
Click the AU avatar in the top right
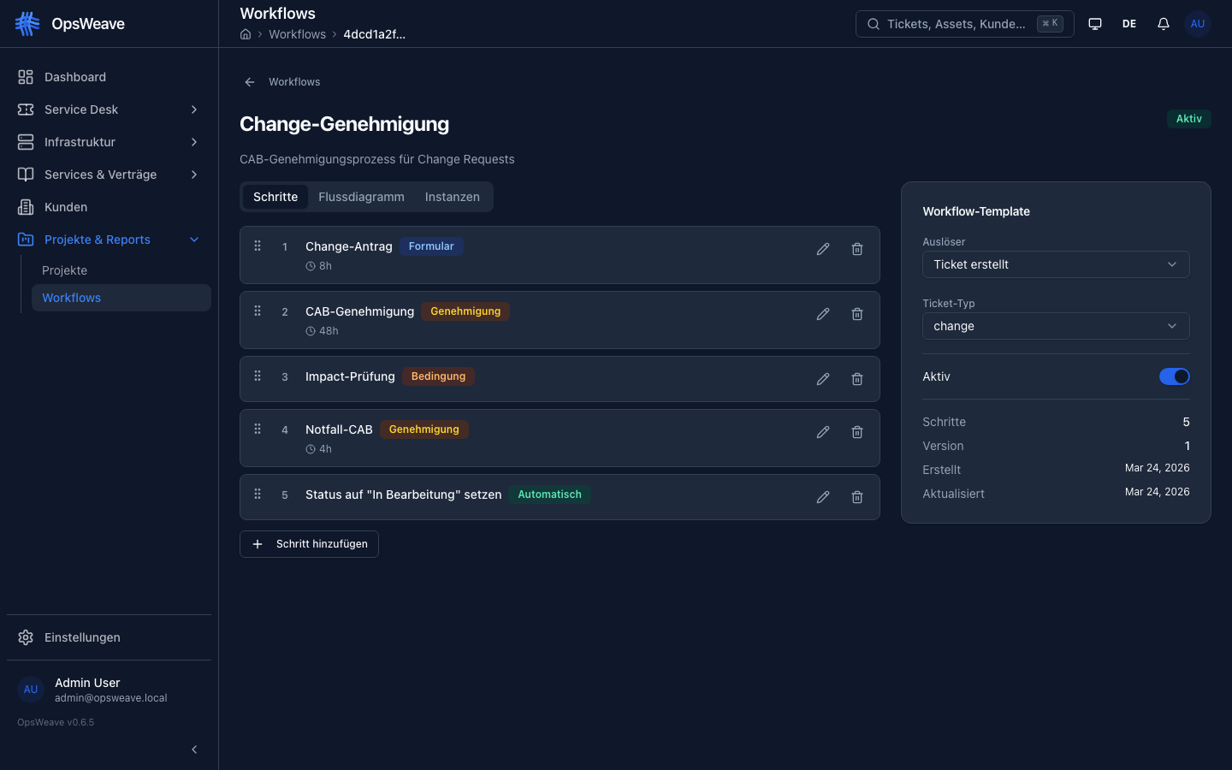click(x=1197, y=23)
